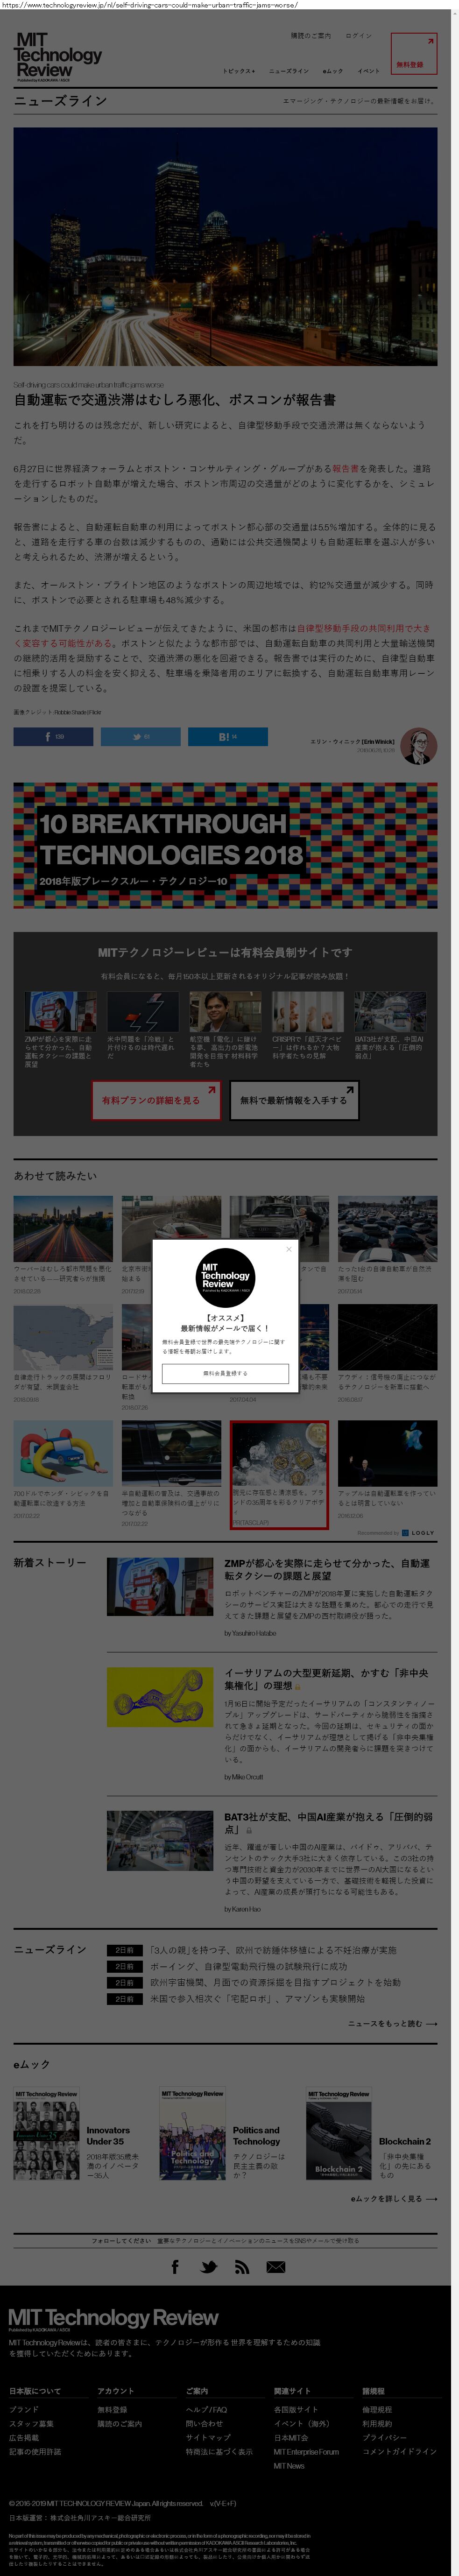
Task: Open ヘルプ/FAQ link in footer
Action: click(x=206, y=2409)
